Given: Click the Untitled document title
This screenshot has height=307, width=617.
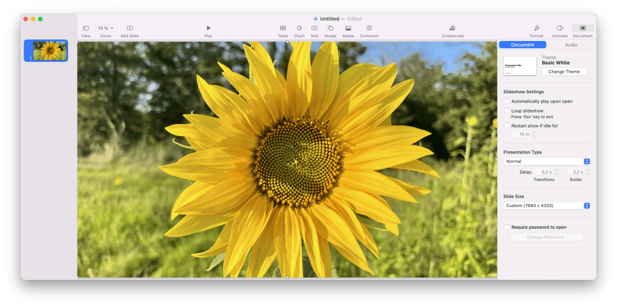Looking at the screenshot, I should (330, 19).
